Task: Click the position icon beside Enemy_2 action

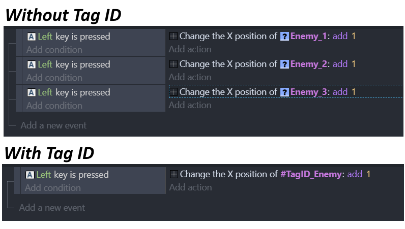Action: click(173, 64)
